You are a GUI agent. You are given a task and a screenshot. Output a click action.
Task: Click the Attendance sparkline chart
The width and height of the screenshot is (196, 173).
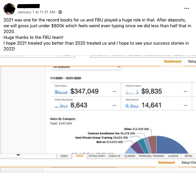(132, 105)
